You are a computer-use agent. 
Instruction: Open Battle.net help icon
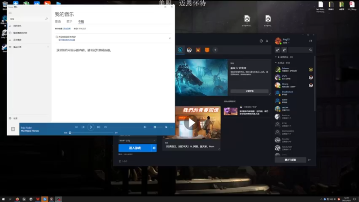261,41
